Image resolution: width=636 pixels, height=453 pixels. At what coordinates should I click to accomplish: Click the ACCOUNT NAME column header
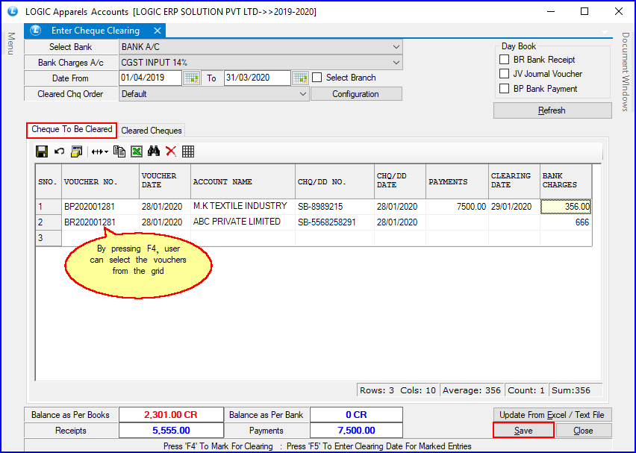pyautogui.click(x=243, y=181)
